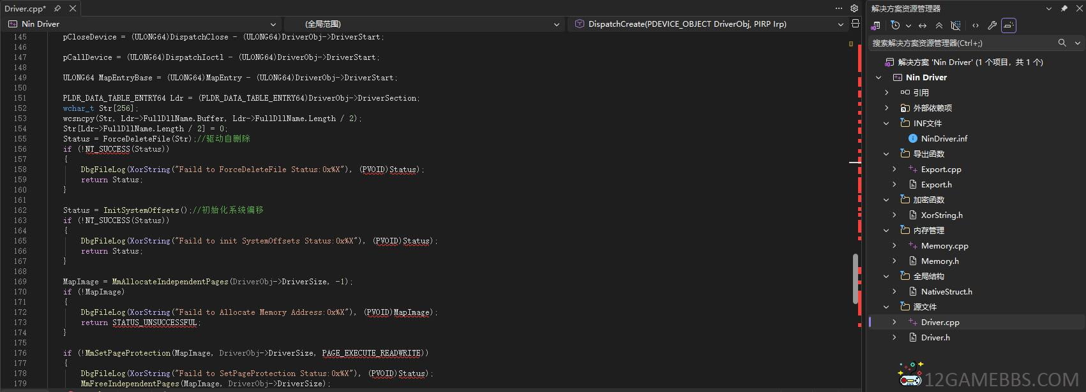This screenshot has height=392, width=1086.
Task: Open the search options dropdown arrow
Action: coord(1077,43)
